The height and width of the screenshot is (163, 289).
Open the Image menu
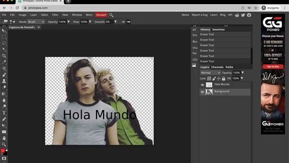(x=23, y=15)
